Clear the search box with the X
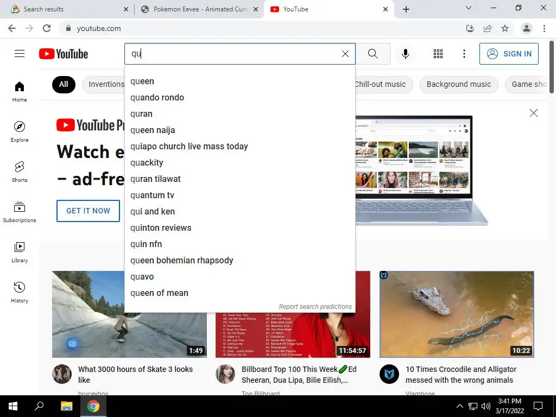The height and width of the screenshot is (417, 556). tap(345, 54)
